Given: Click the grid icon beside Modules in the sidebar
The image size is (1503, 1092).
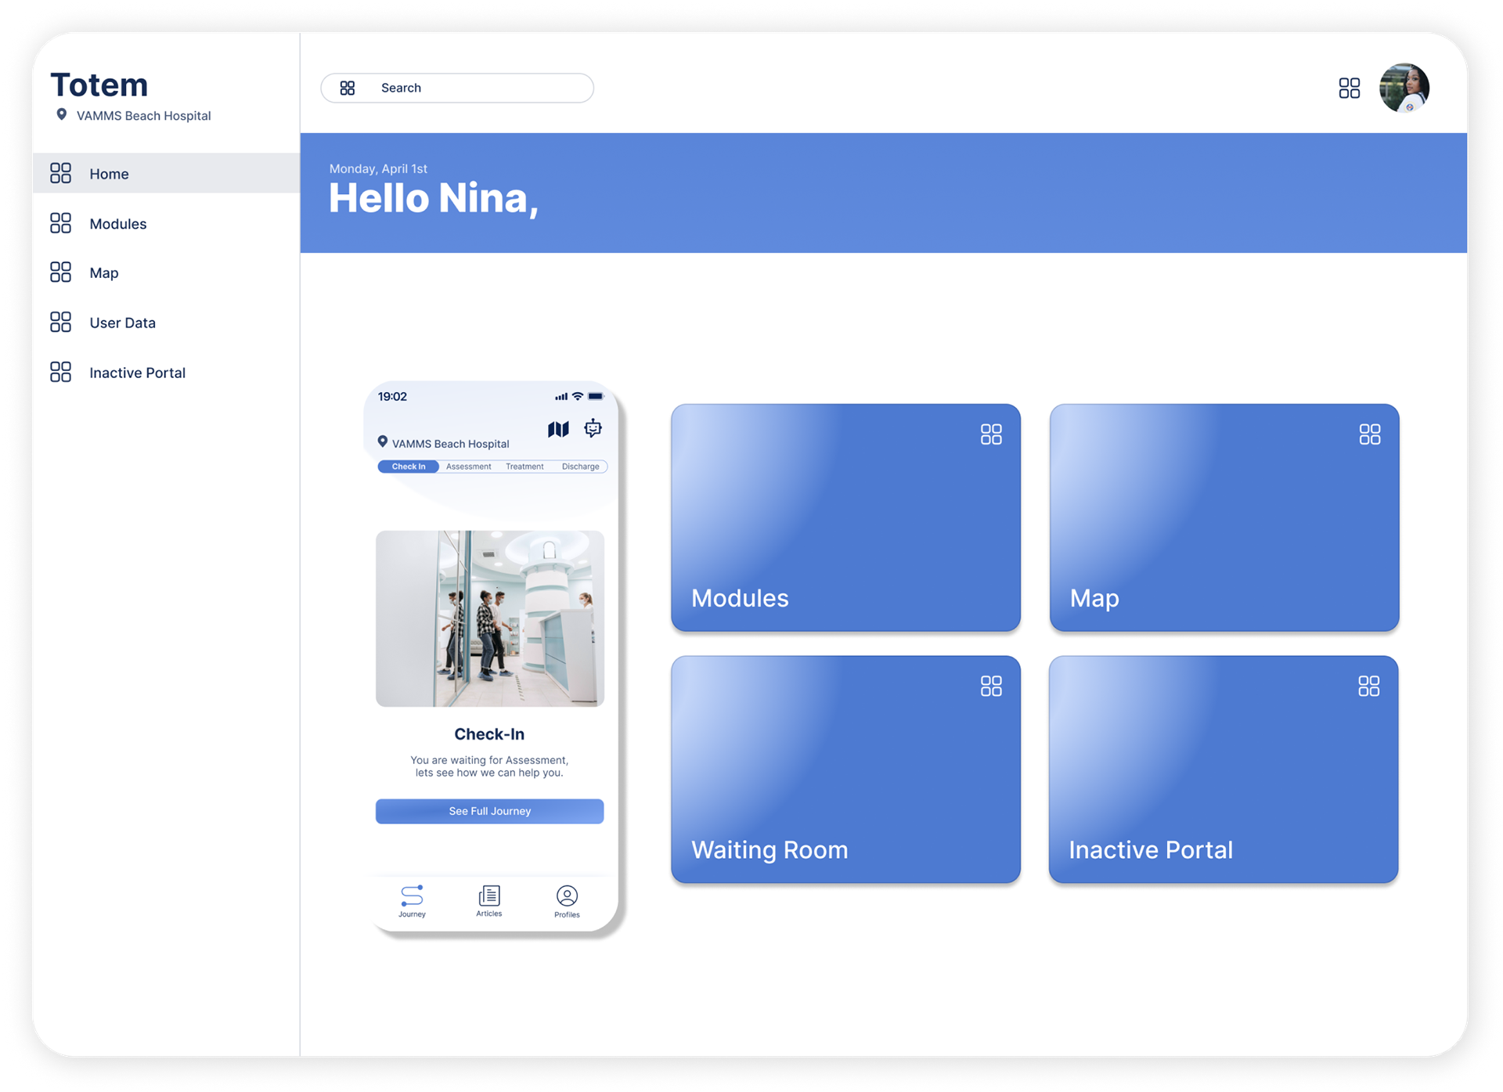Looking at the screenshot, I should pyautogui.click(x=60, y=223).
